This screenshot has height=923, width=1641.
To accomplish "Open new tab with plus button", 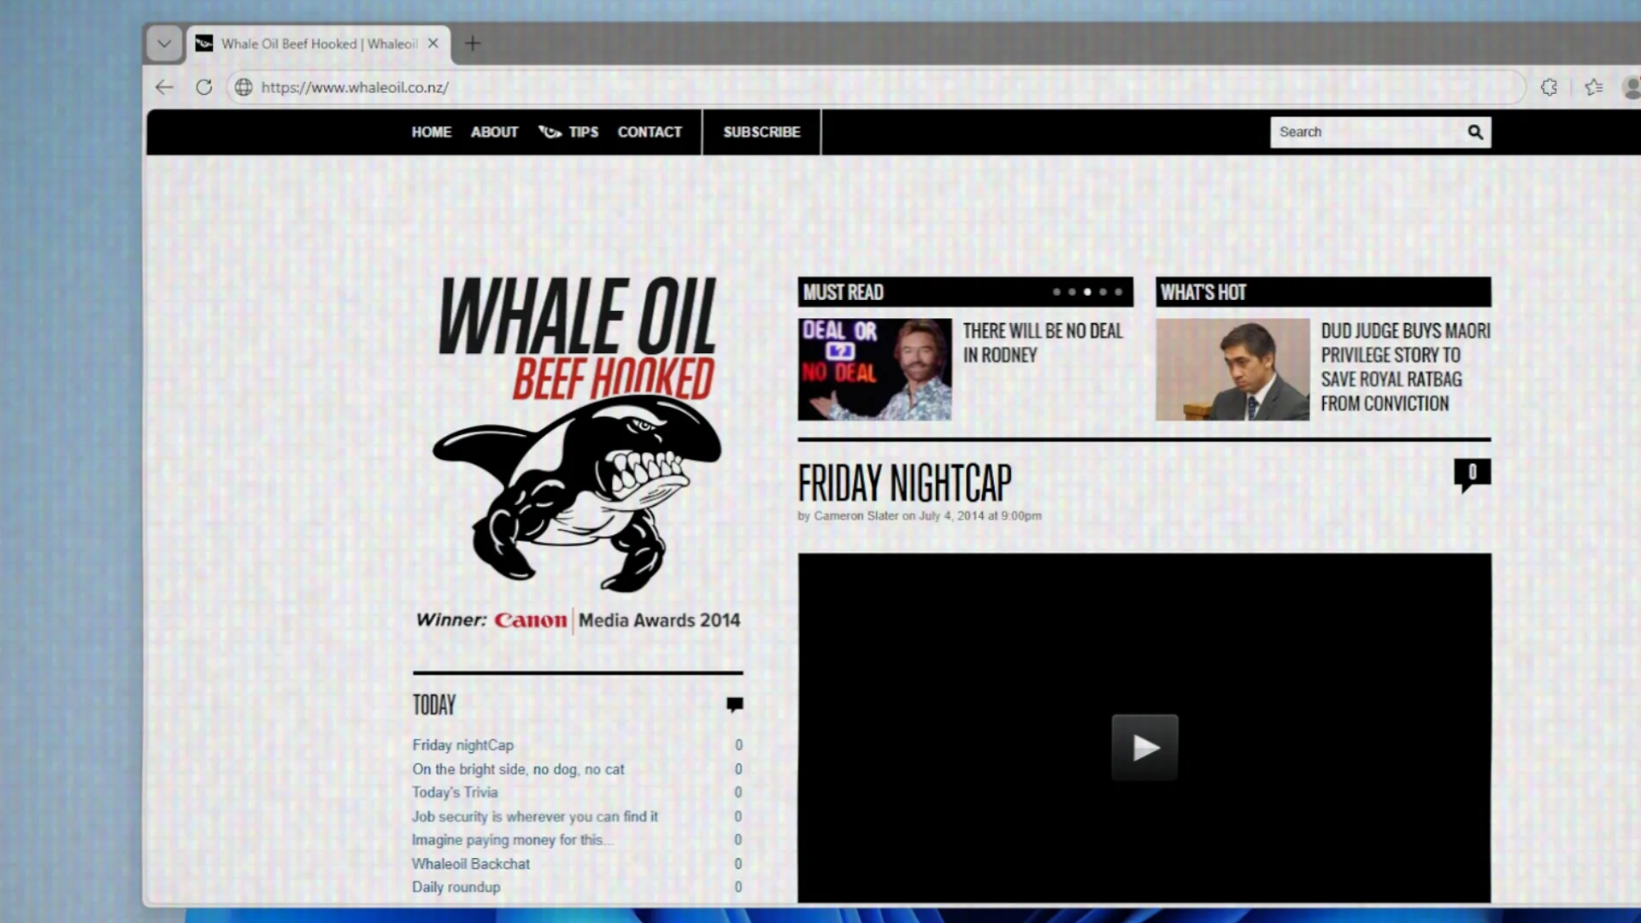I will tap(473, 44).
